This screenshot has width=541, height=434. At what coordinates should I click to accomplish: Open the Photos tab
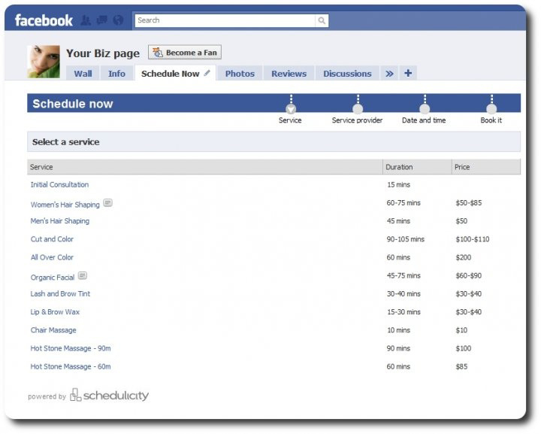point(240,74)
